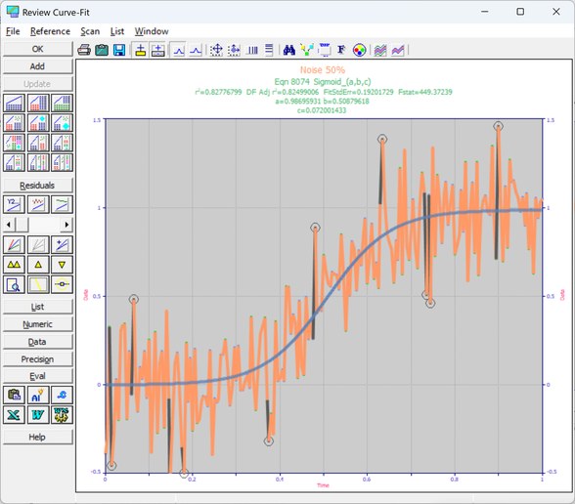Viewport: 575px width, 504px height.
Task: Click the Add button
Action: [x=37, y=66]
